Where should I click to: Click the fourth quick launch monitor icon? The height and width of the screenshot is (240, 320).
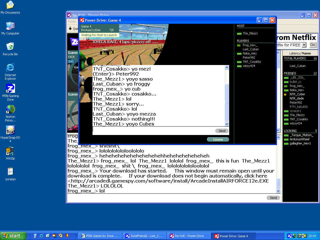coord(54,236)
